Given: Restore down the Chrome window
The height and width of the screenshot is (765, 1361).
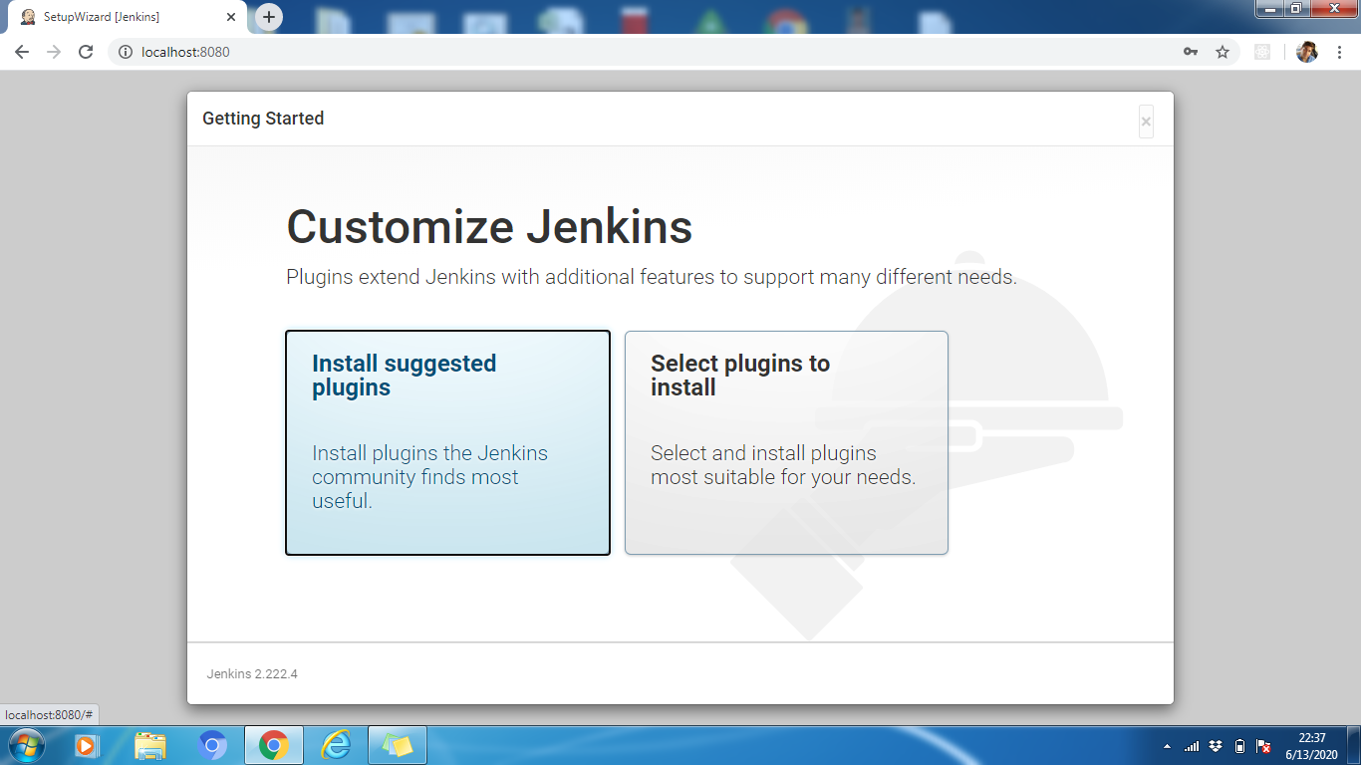Looking at the screenshot, I should (x=1296, y=8).
